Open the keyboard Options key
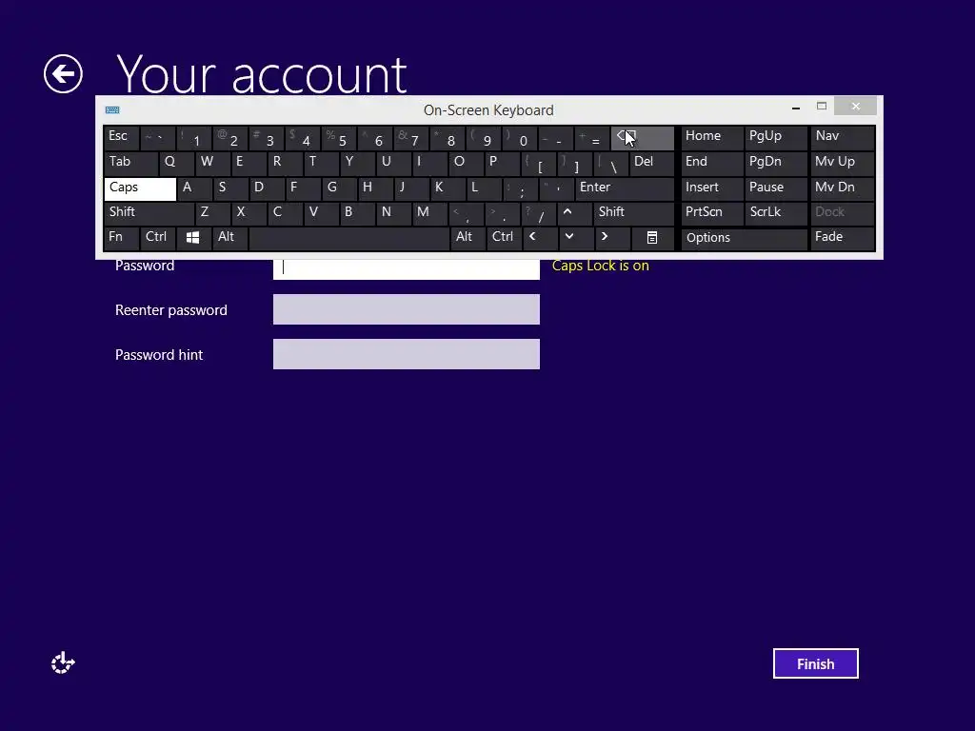The width and height of the screenshot is (975, 731). (x=744, y=239)
